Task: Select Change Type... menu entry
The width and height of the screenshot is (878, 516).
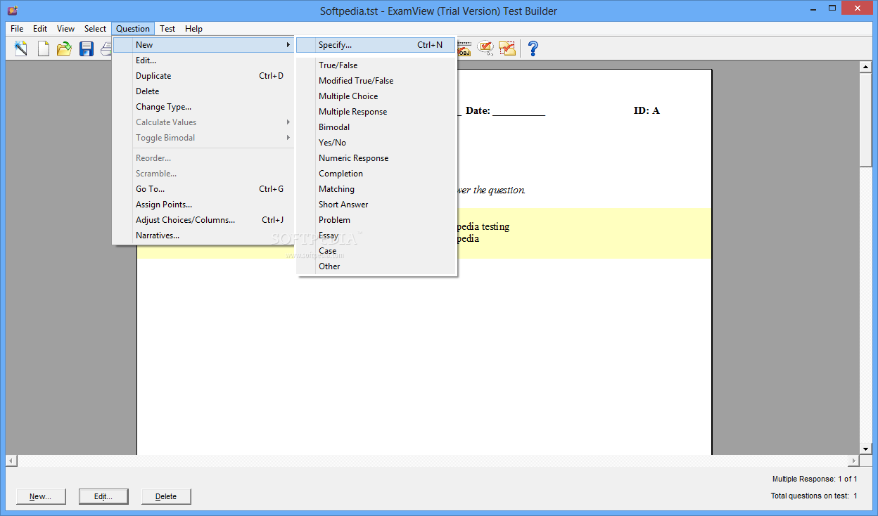Action: point(203,107)
